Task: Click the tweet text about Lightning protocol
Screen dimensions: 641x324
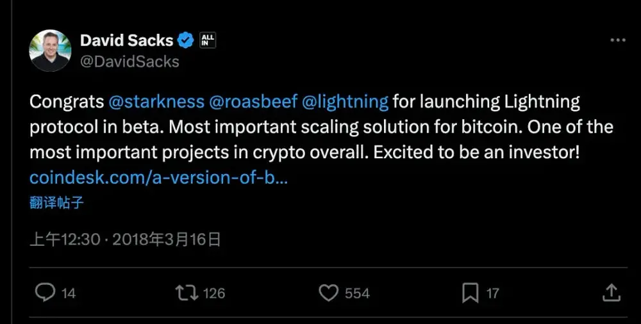Action: coord(320,127)
